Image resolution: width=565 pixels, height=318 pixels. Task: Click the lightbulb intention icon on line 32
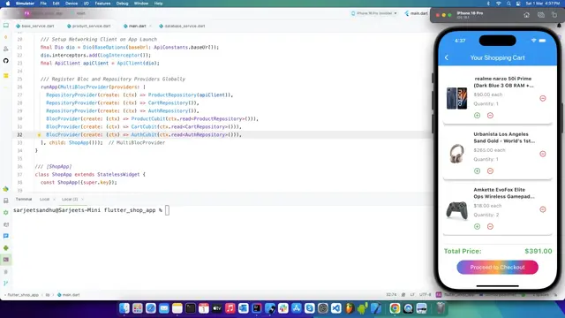click(39, 135)
